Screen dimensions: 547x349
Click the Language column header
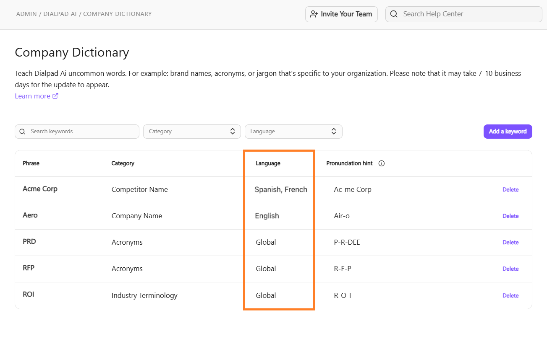coord(268,163)
